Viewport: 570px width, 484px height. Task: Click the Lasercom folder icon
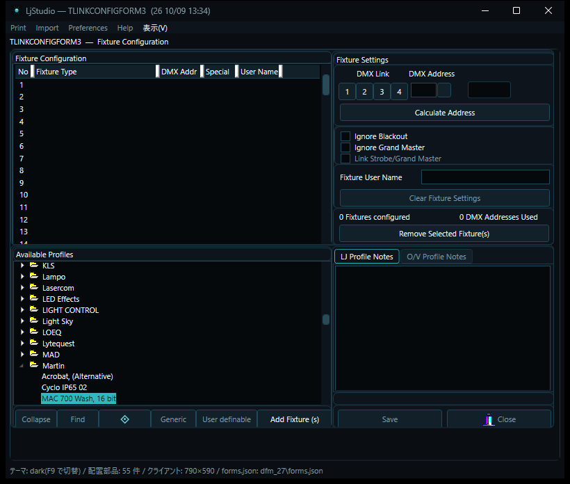pos(34,287)
